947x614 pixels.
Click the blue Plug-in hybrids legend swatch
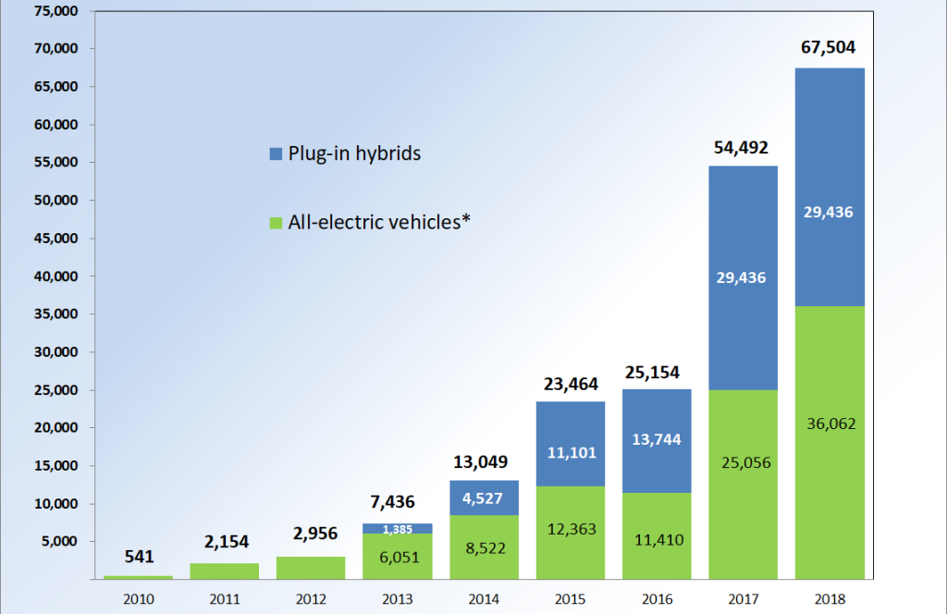point(275,154)
